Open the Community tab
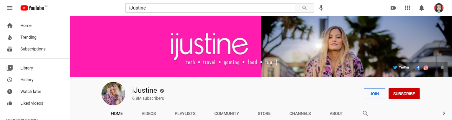Viewport: 452px width, 120px height. (x=227, y=114)
